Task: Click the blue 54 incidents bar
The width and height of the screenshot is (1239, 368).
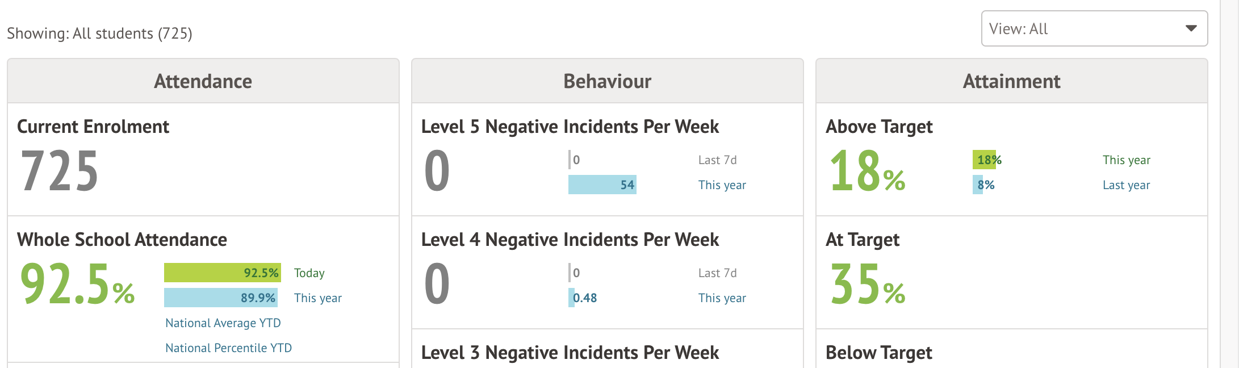Action: [602, 185]
